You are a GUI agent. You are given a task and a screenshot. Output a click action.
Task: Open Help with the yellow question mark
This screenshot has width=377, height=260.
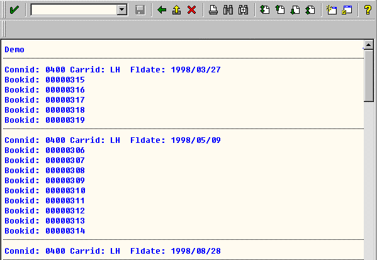(x=368, y=10)
